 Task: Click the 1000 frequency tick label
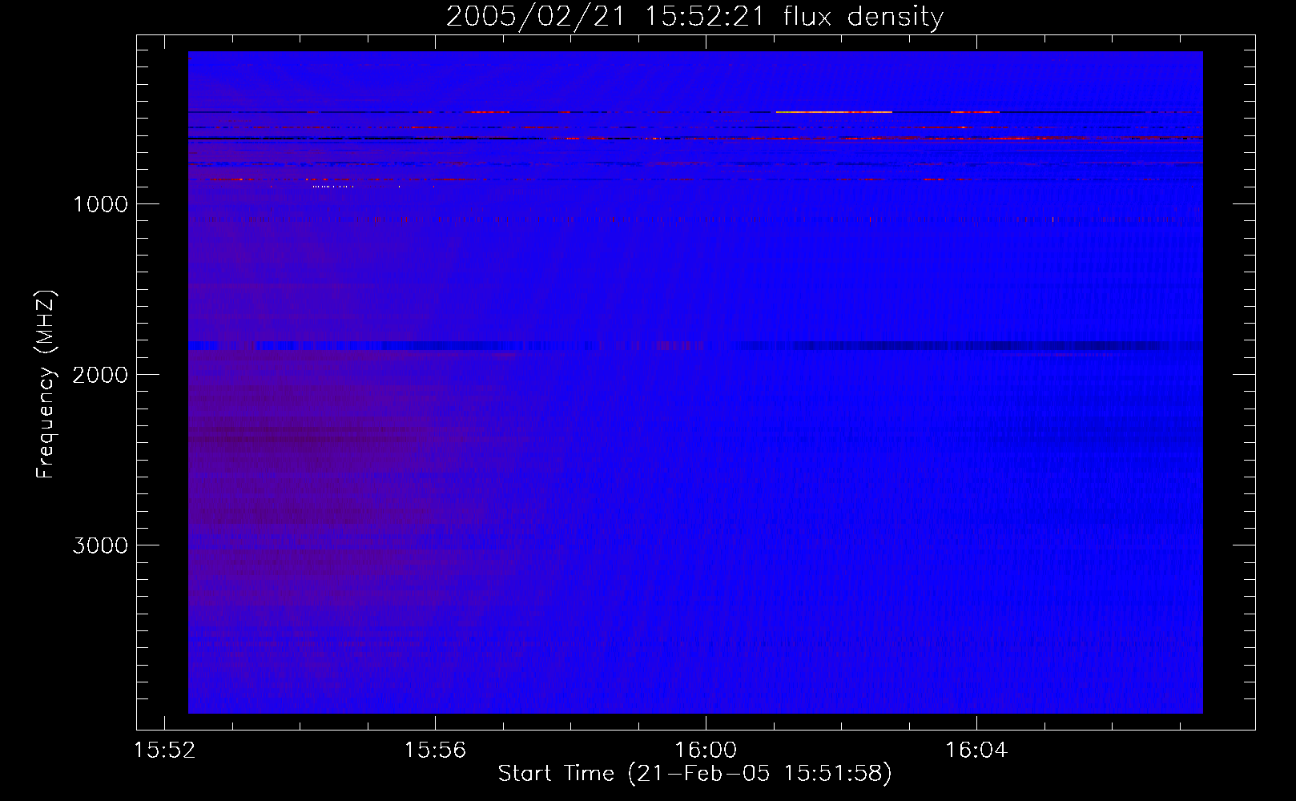(x=100, y=204)
